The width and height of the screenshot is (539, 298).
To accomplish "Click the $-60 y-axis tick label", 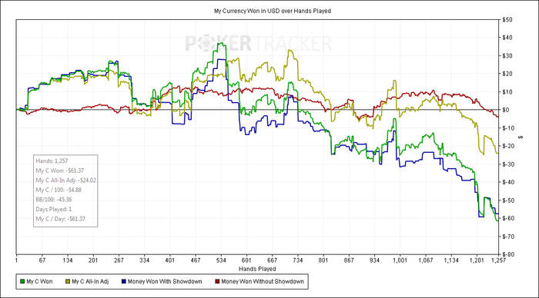I will [x=508, y=218].
